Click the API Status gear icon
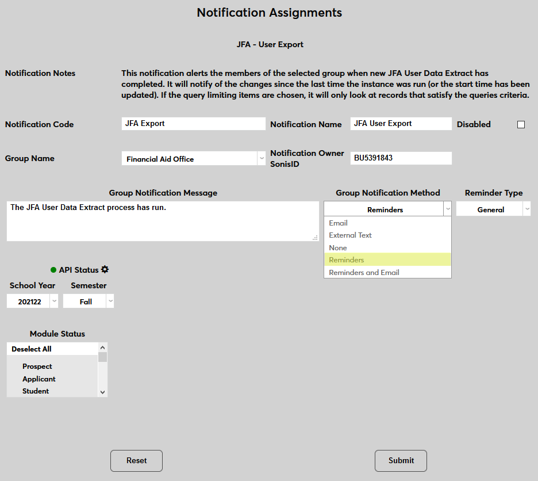The image size is (538, 481). [x=105, y=270]
